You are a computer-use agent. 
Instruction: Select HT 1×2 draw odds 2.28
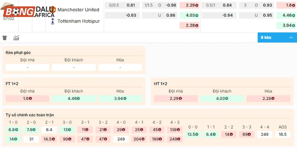click(268, 99)
